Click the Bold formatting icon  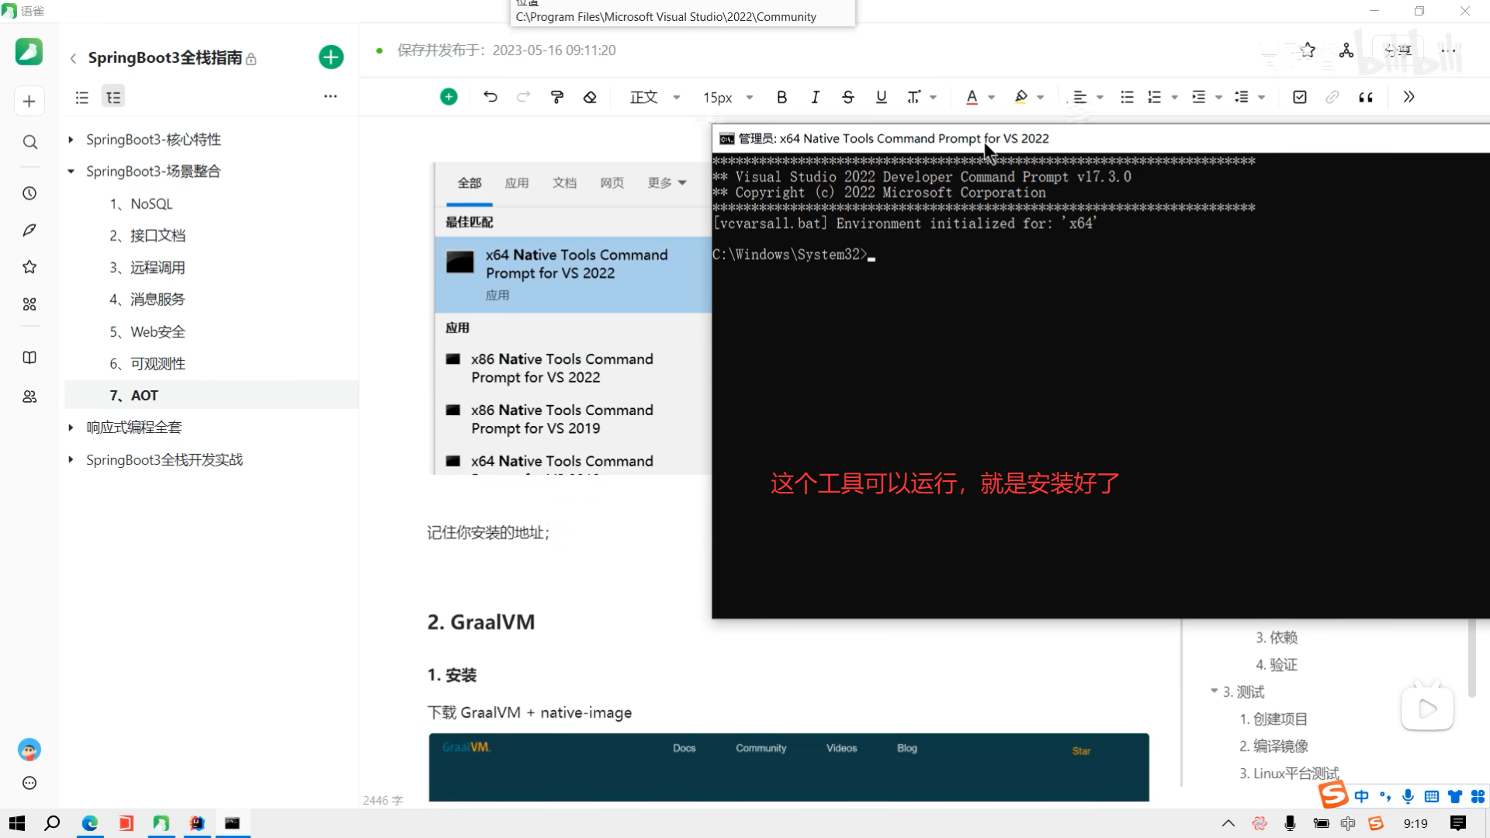[x=781, y=97]
